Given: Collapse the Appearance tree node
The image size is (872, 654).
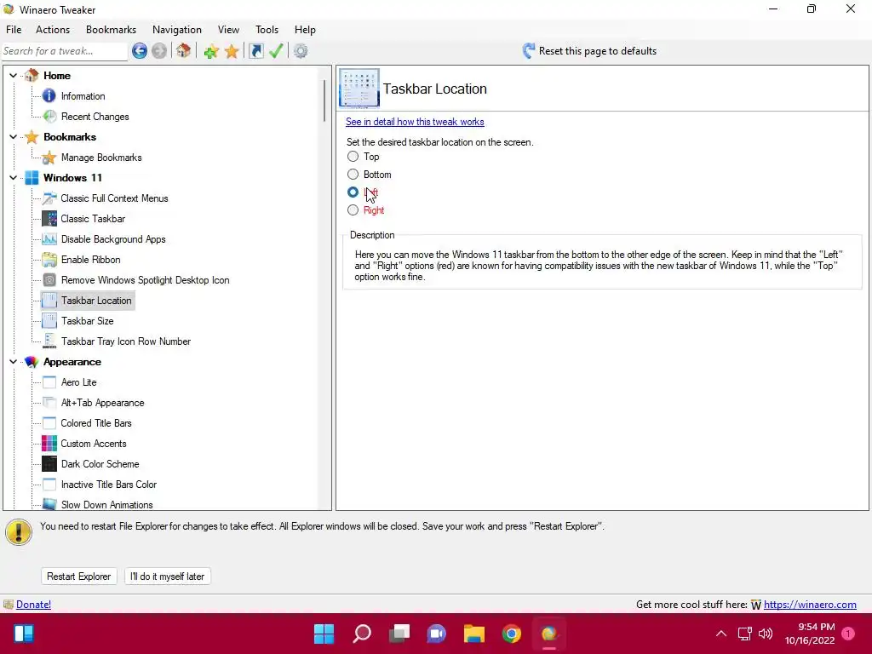Looking at the screenshot, I should (13, 361).
